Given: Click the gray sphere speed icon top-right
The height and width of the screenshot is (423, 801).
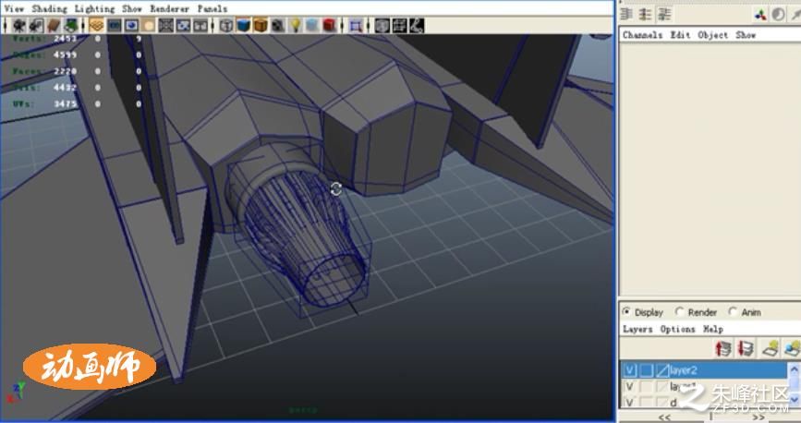Looking at the screenshot, I should pyautogui.click(x=779, y=14).
